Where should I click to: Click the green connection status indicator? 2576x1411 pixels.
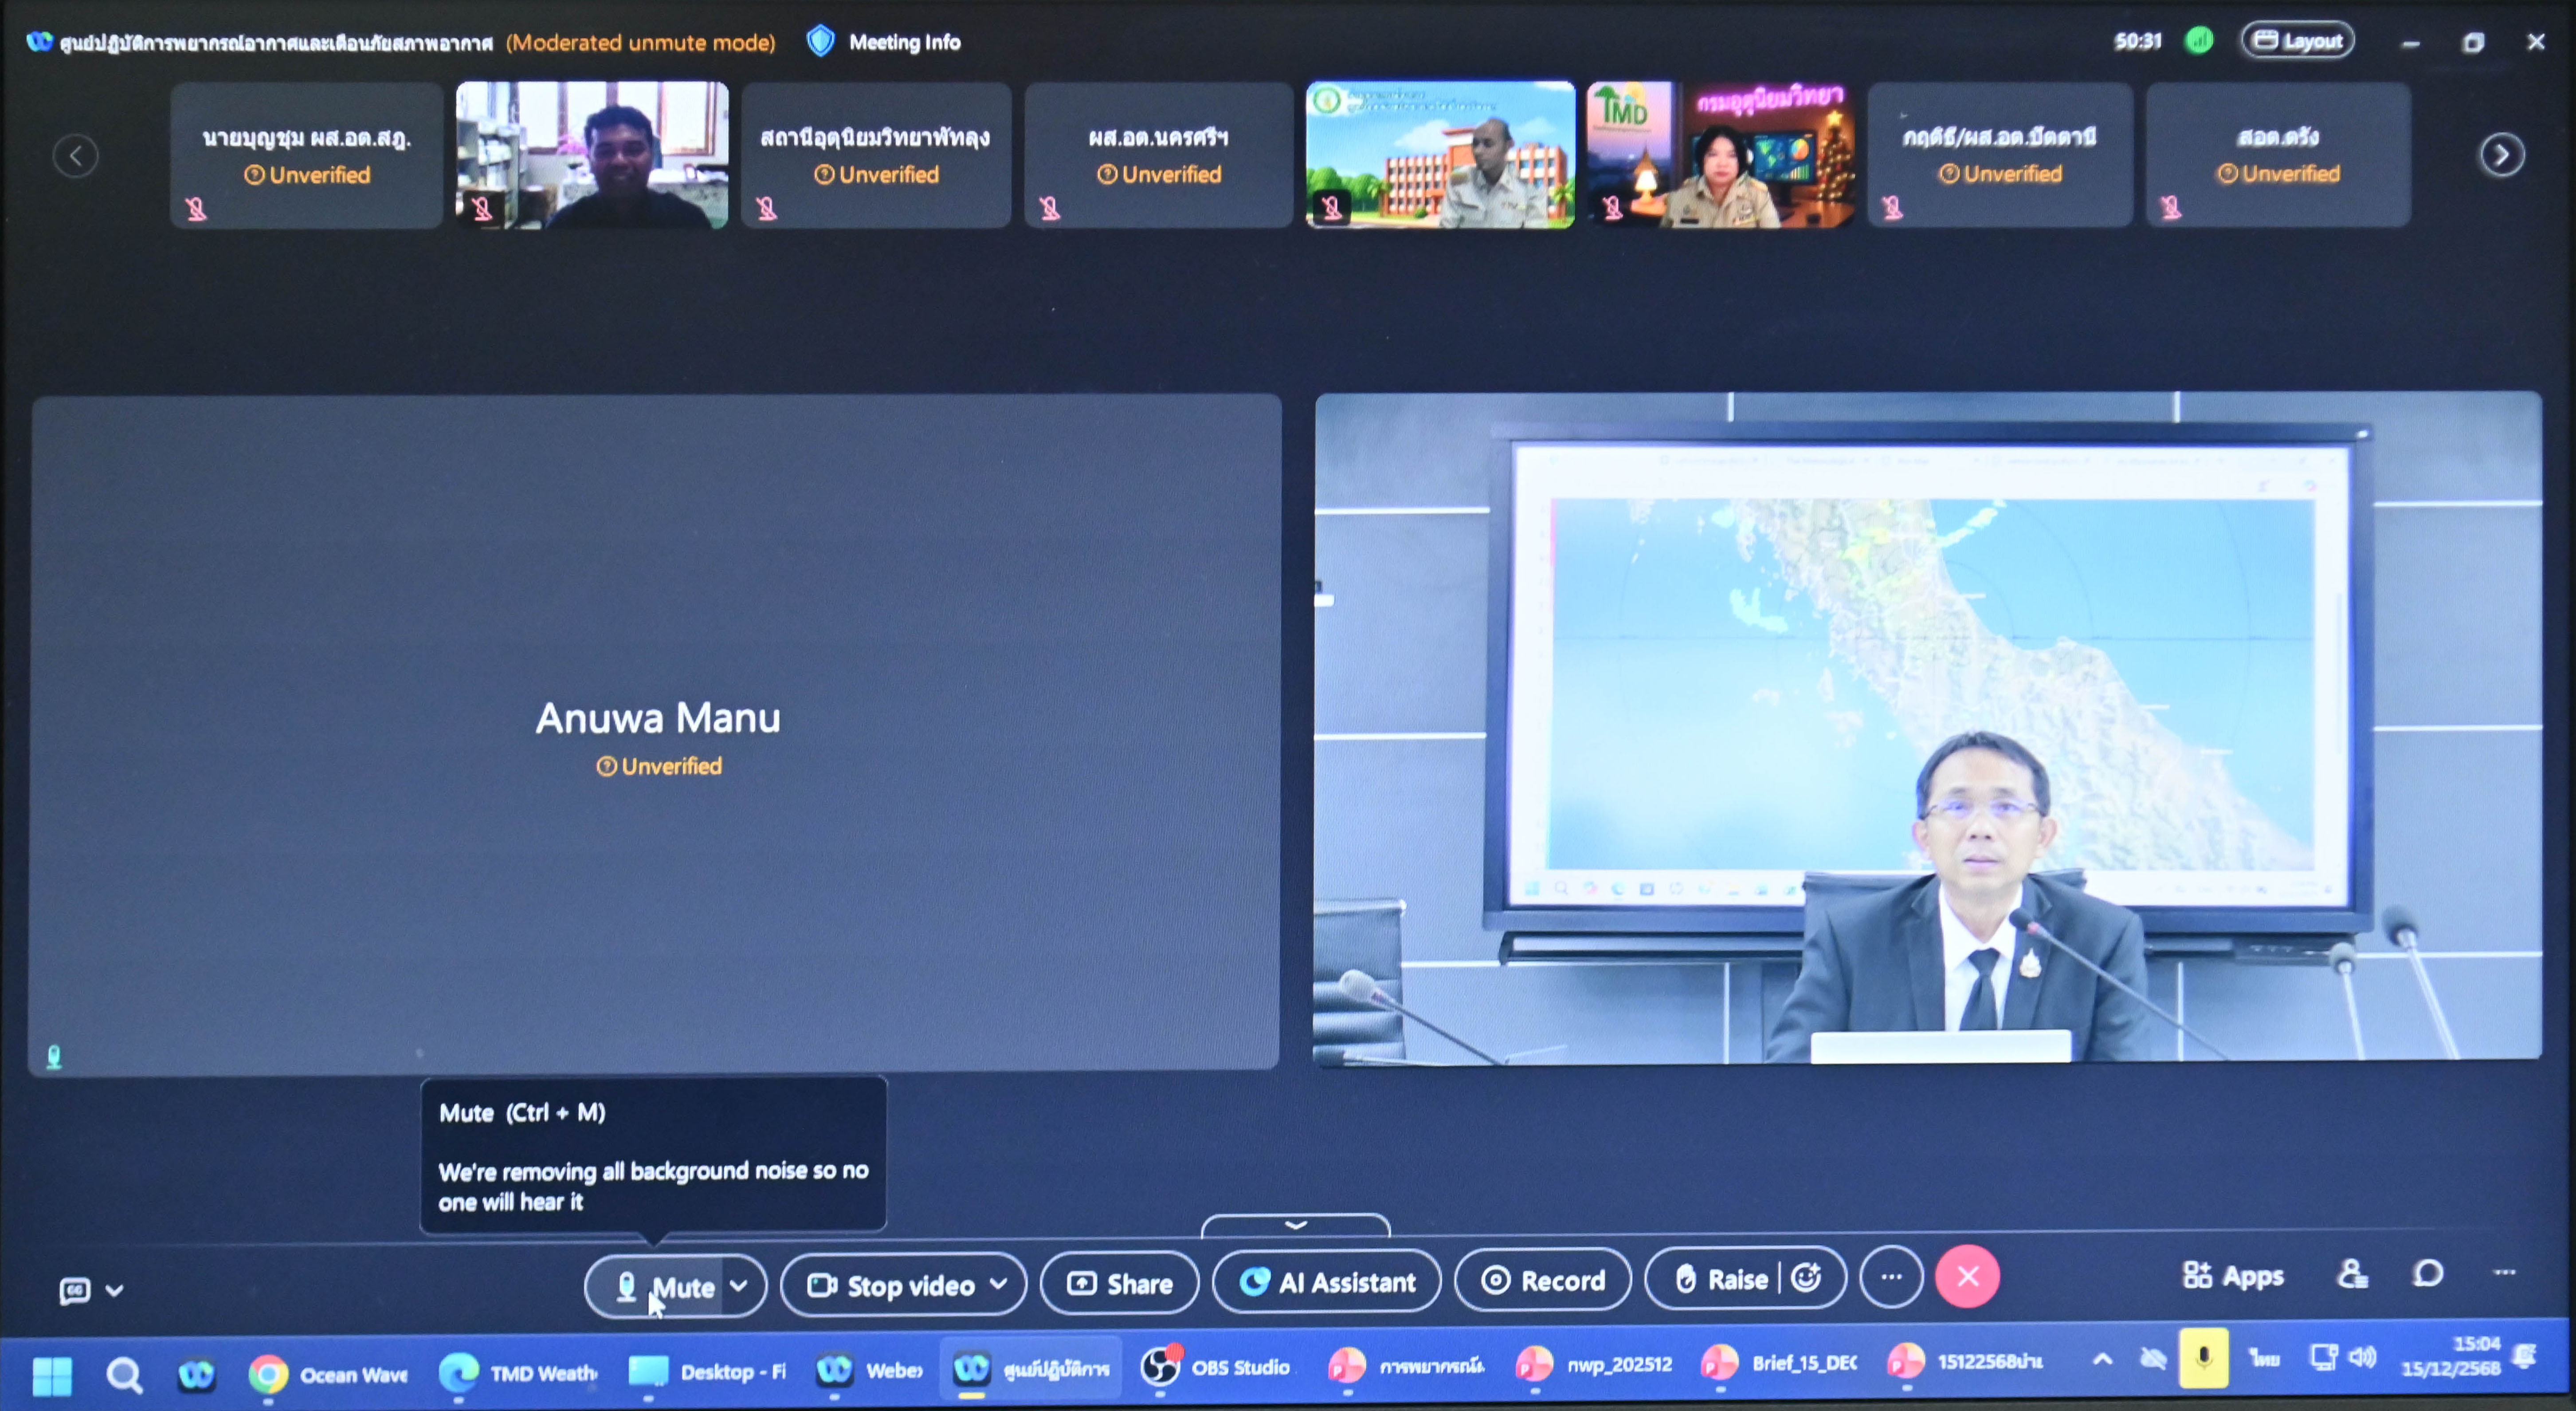coord(2199,41)
